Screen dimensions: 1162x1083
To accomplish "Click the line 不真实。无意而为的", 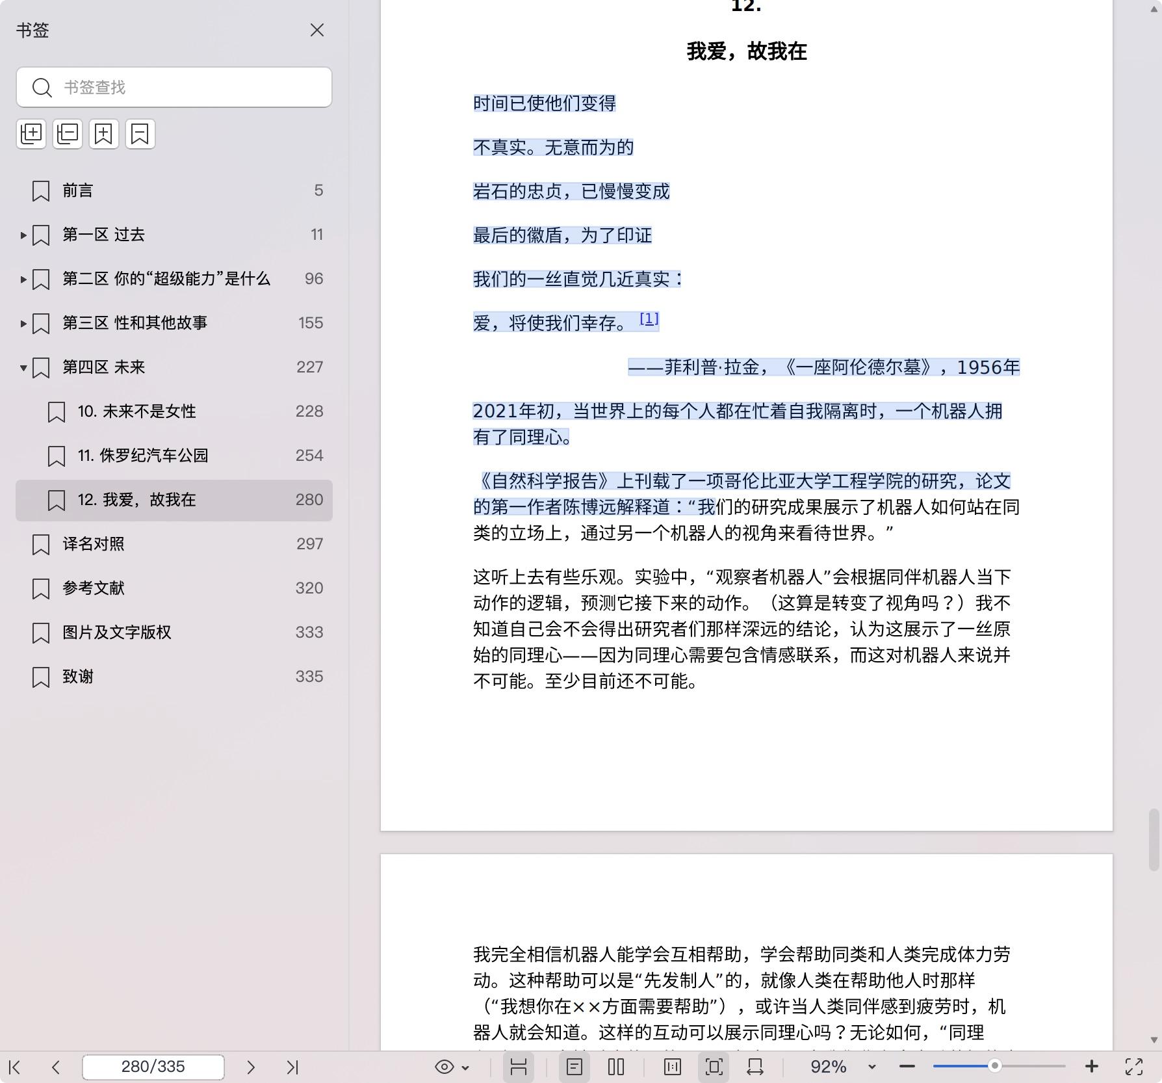I will (x=554, y=148).
